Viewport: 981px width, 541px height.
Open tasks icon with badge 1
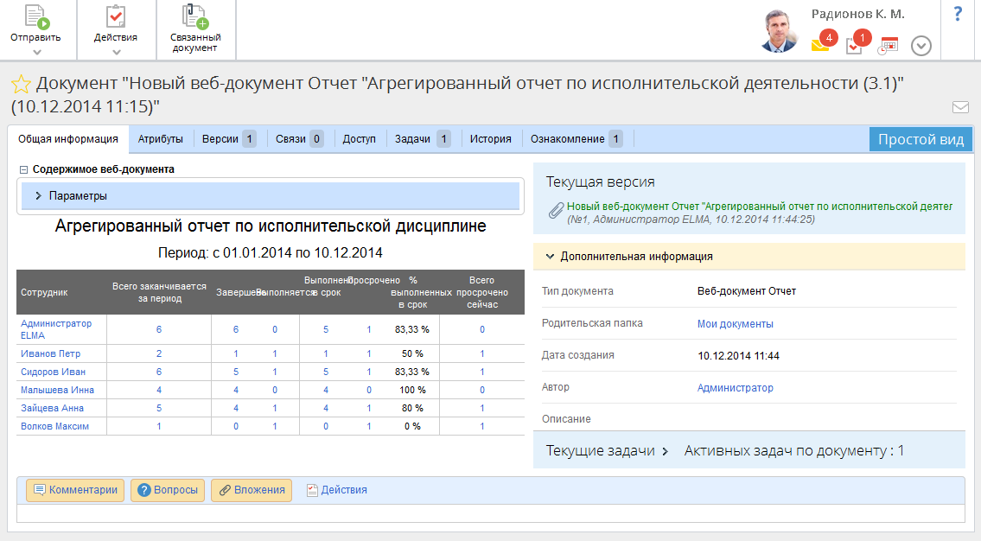(x=854, y=46)
